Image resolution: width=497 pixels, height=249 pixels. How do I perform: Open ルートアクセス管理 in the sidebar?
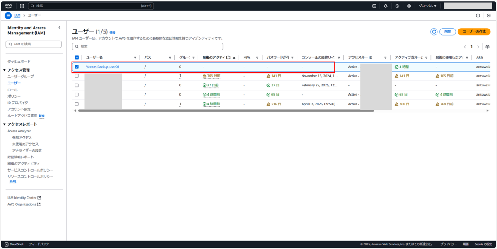click(22, 116)
